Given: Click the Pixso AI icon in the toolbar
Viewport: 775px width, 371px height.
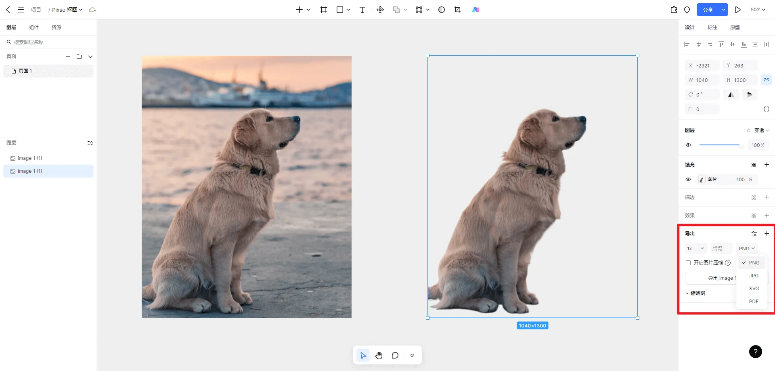Looking at the screenshot, I should pos(475,10).
